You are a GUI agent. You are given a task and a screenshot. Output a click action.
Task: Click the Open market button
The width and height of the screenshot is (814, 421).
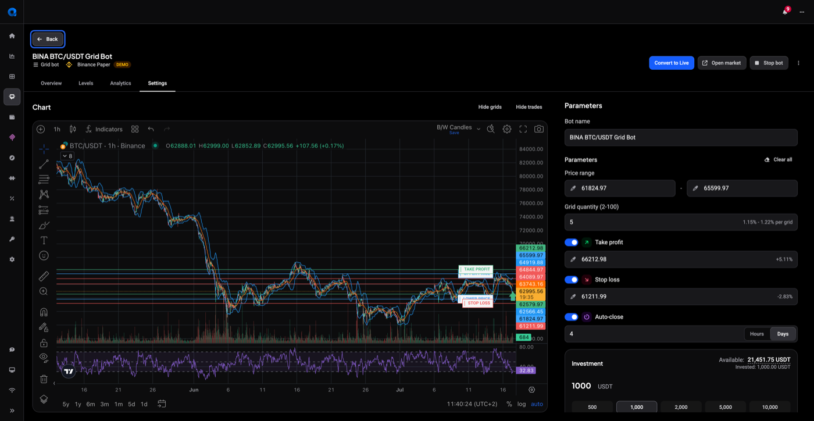tap(722, 63)
